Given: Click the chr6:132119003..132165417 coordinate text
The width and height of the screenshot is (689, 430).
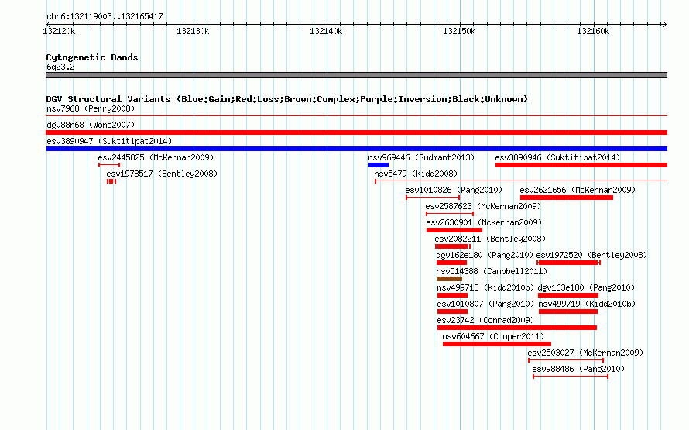Looking at the screenshot, I should point(105,17).
